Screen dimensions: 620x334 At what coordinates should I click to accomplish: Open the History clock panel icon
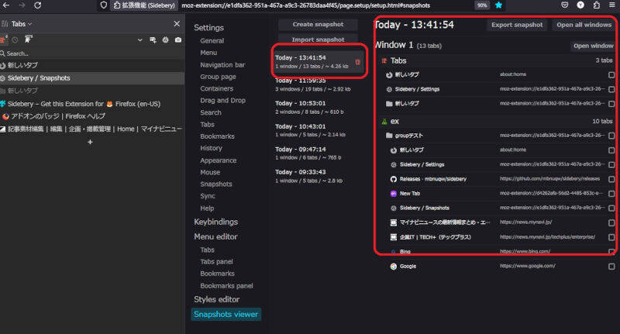point(15,40)
